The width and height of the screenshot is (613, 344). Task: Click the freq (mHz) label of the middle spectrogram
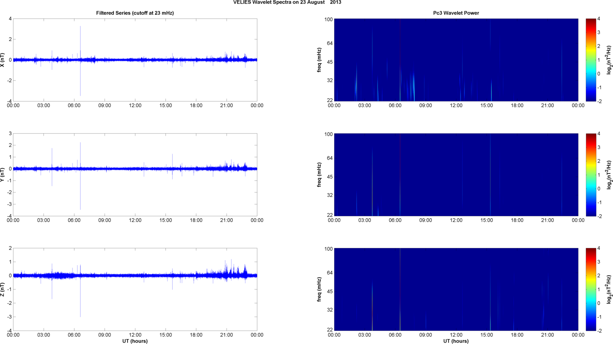click(x=319, y=175)
